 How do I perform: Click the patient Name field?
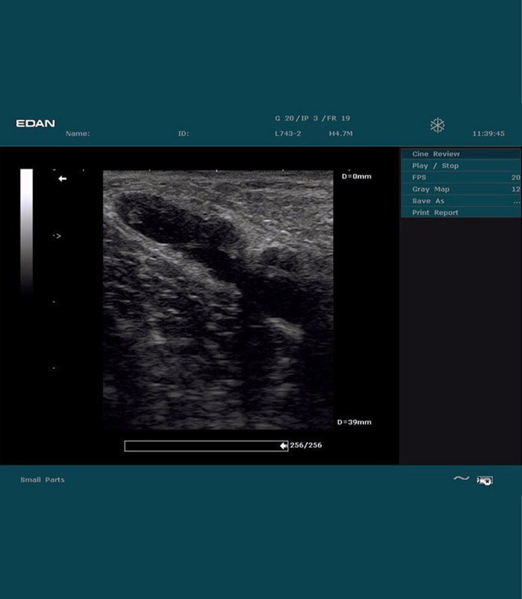[x=77, y=134]
